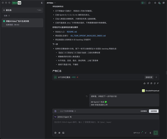Image resolution: width=167 pixels, height=139 pixels.
Task: Open the README.md link
Action: tap(72, 32)
